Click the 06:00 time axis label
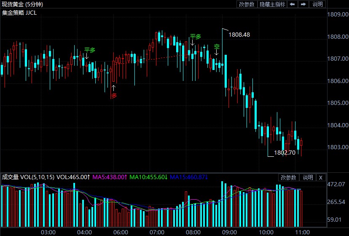 pyautogui.click(x=121, y=233)
